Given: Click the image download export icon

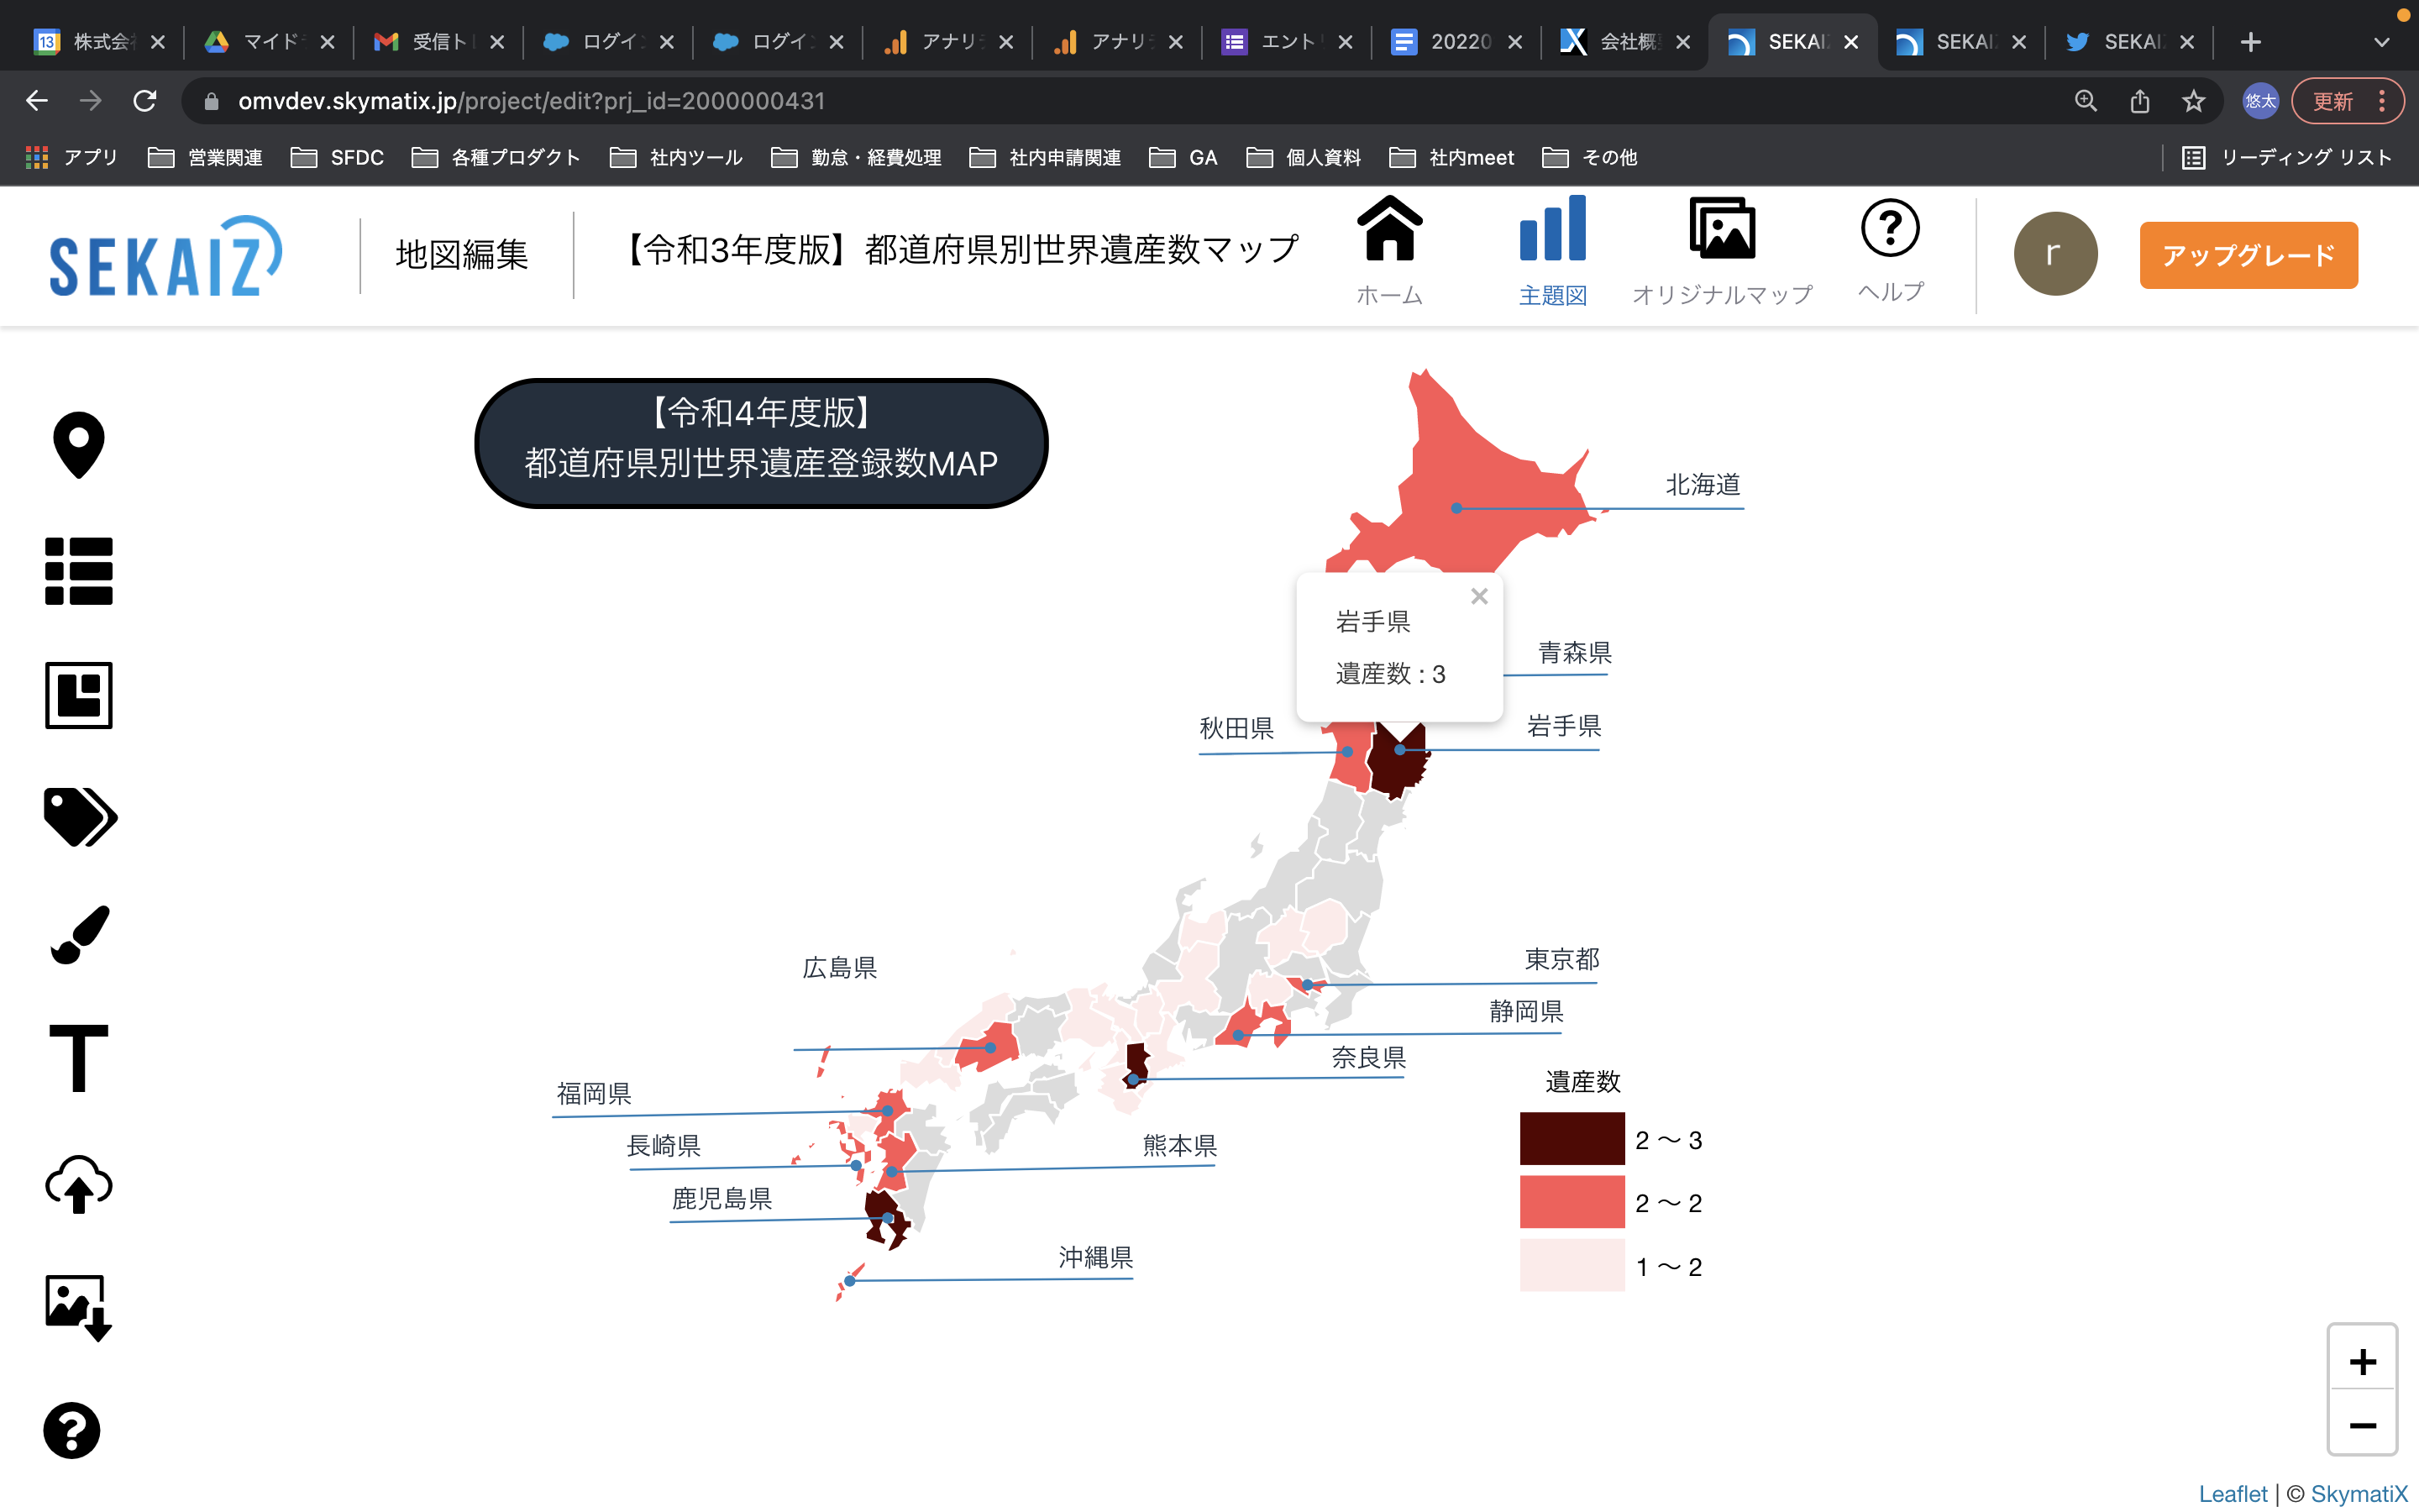Looking at the screenshot, I should tap(78, 1307).
